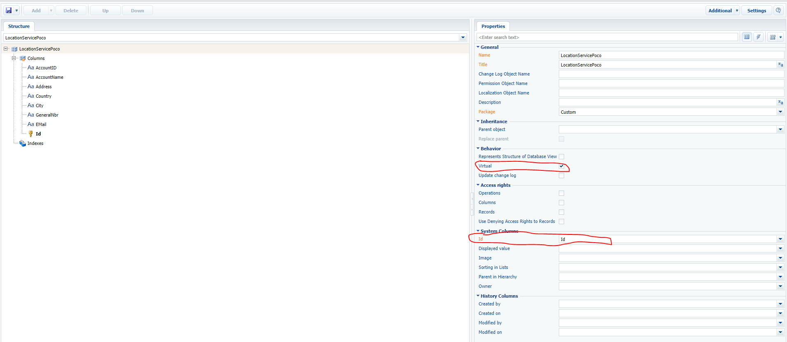
Task: Open the Structure object selector dropdown arrow
Action: coord(463,37)
